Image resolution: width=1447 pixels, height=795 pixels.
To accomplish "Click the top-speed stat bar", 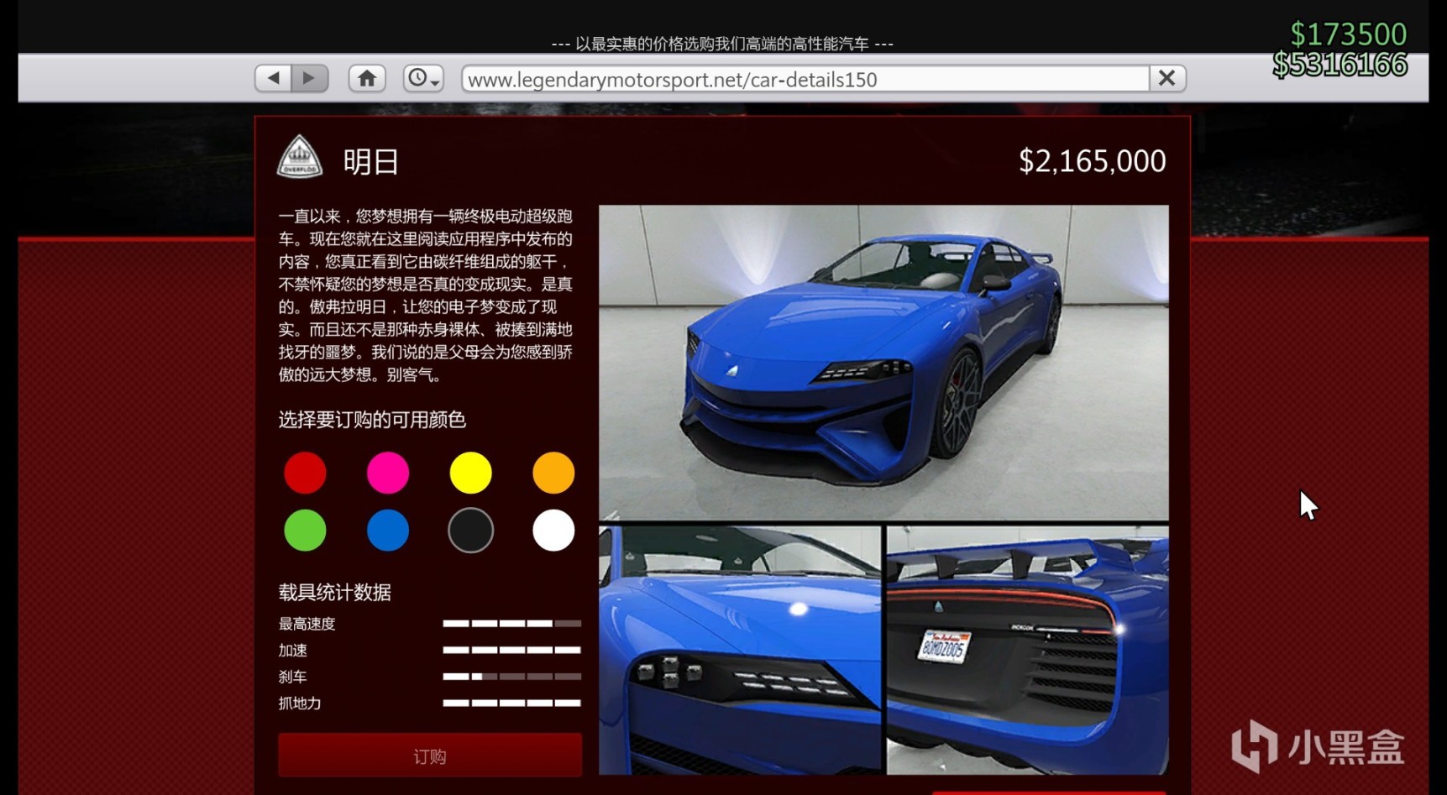I will click(512, 624).
